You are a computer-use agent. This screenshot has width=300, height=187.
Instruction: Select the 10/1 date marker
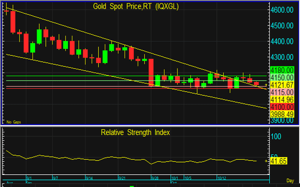point(174,178)
